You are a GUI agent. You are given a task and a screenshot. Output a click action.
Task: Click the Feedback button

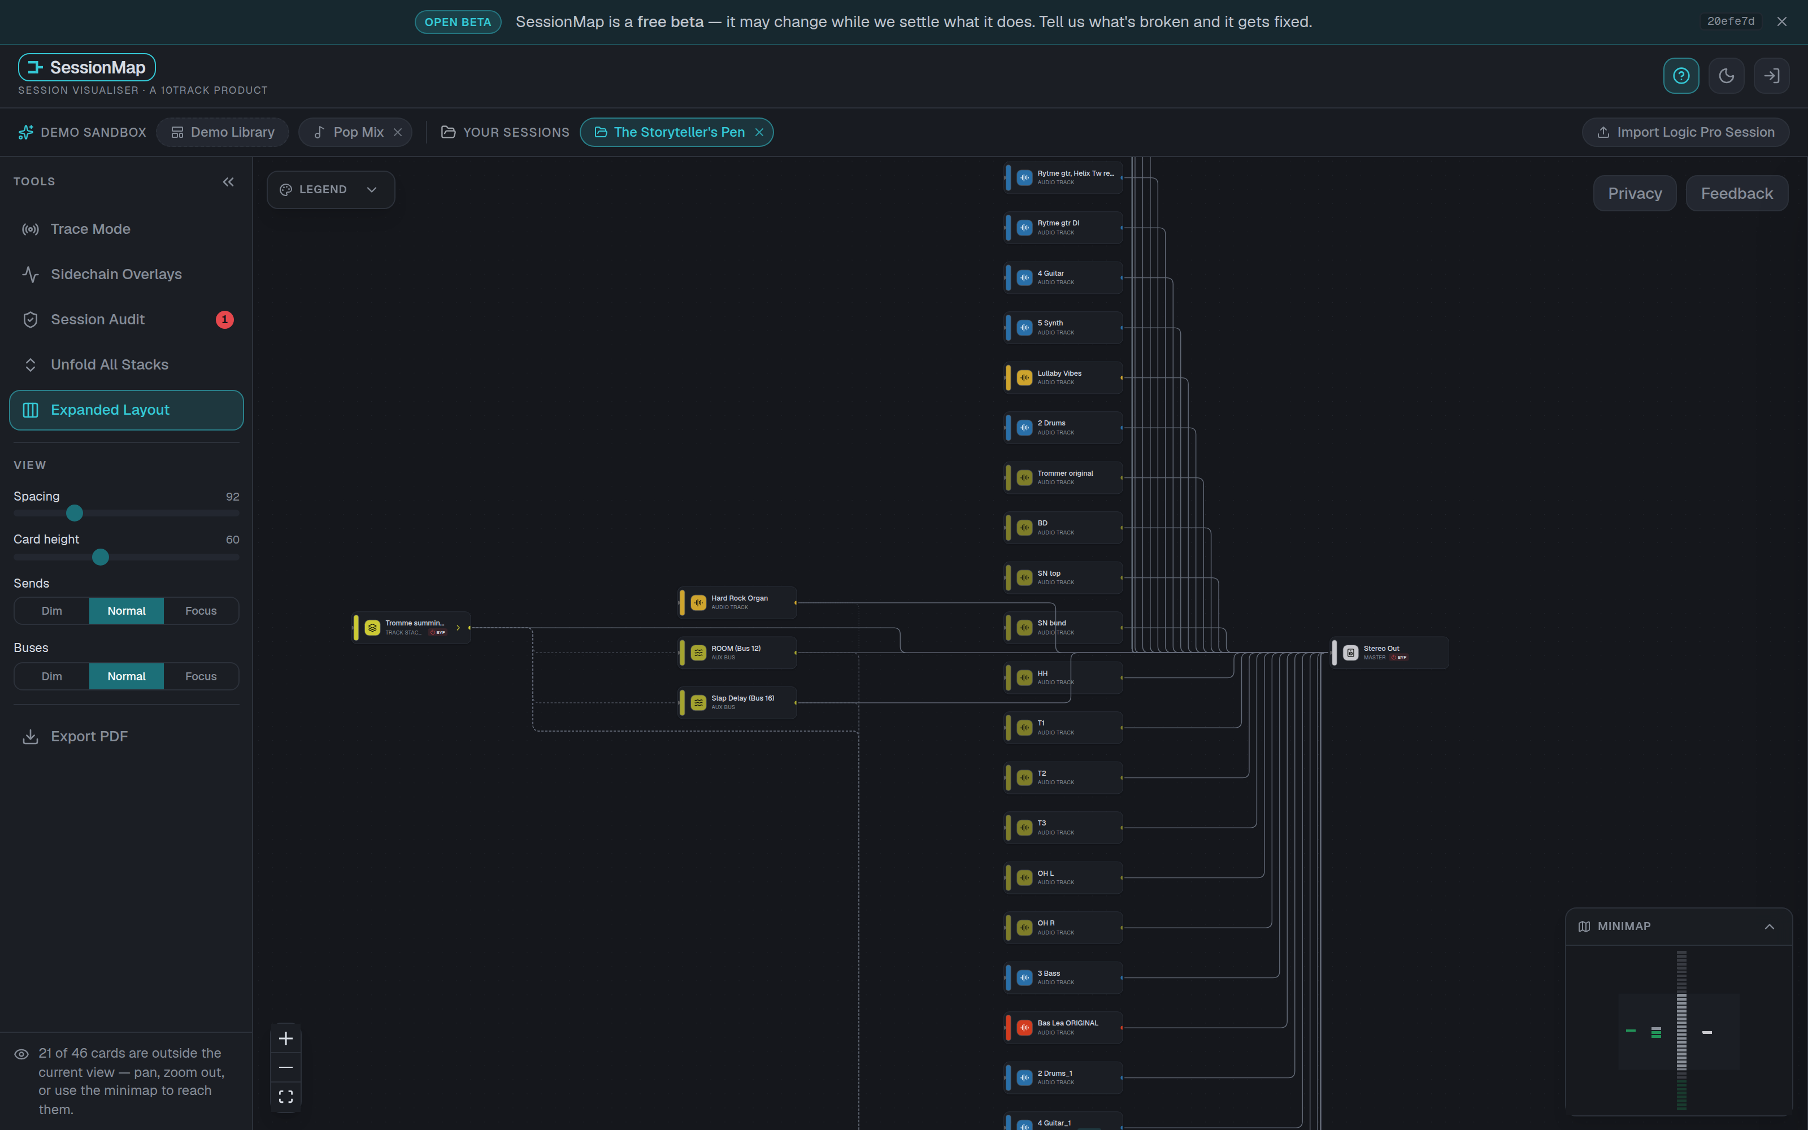pyautogui.click(x=1736, y=194)
